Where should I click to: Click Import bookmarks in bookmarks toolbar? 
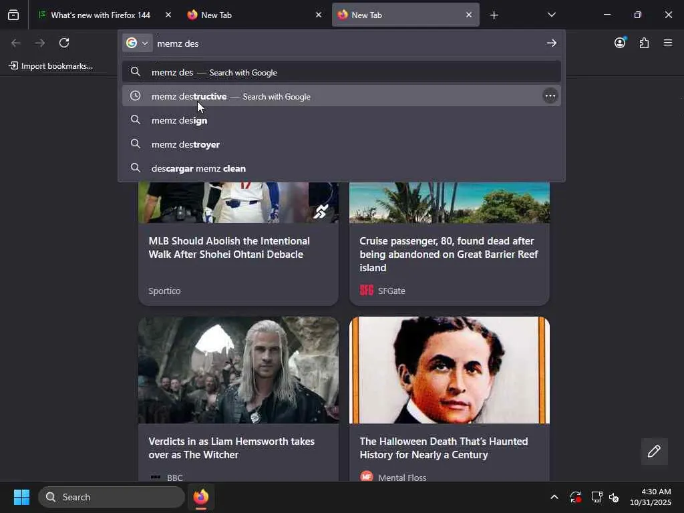(x=51, y=66)
